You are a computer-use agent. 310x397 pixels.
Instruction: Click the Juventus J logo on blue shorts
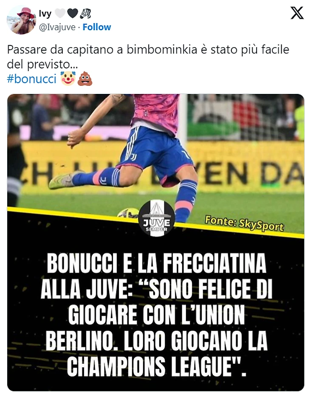click(x=134, y=157)
